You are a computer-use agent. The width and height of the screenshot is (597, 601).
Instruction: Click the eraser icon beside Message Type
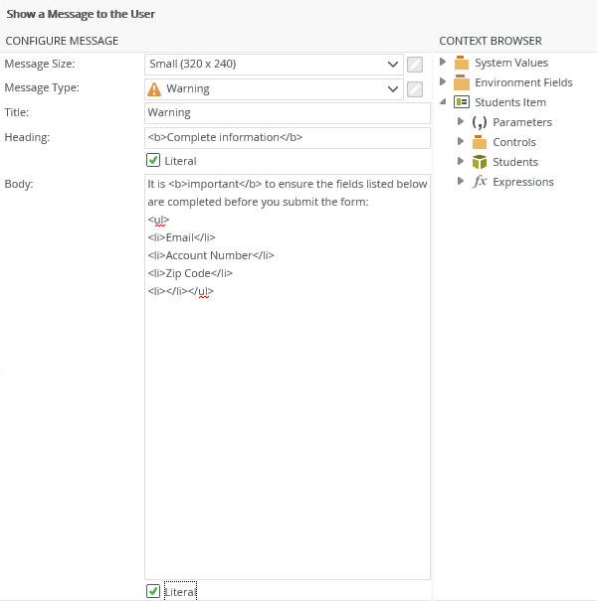[415, 89]
